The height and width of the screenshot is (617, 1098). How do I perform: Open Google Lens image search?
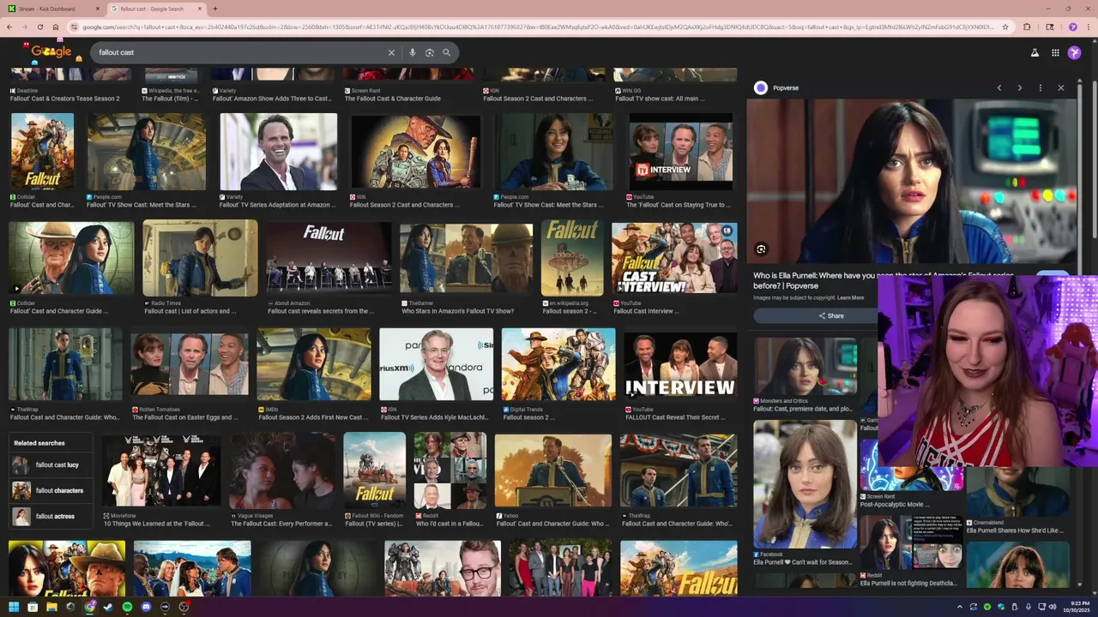tap(430, 52)
